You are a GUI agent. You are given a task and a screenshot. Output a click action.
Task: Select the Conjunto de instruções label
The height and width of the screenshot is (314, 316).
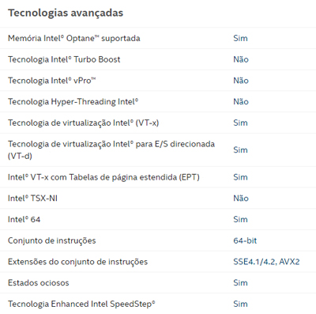click(52, 240)
